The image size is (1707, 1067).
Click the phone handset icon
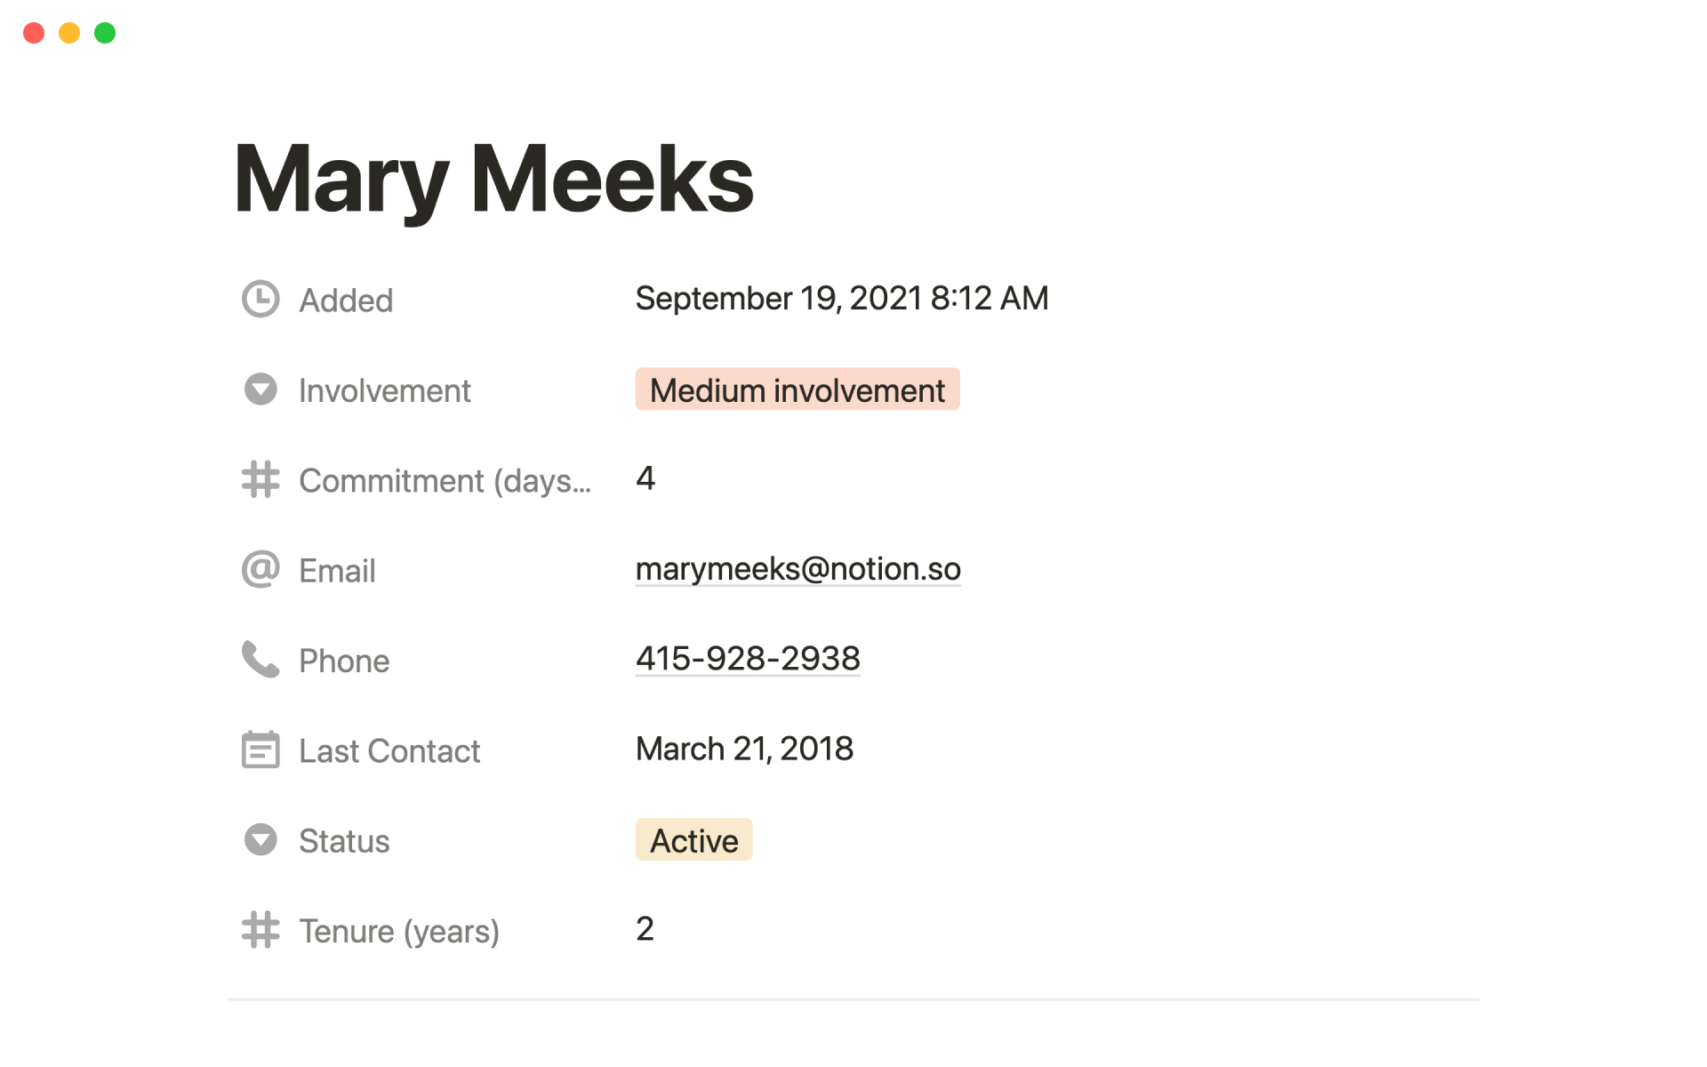[x=260, y=660]
